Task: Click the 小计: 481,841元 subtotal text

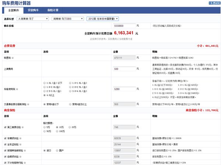Action: pos(208,46)
